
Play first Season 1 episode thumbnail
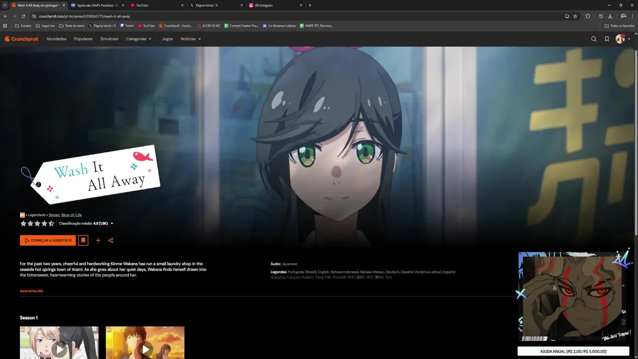59,343
